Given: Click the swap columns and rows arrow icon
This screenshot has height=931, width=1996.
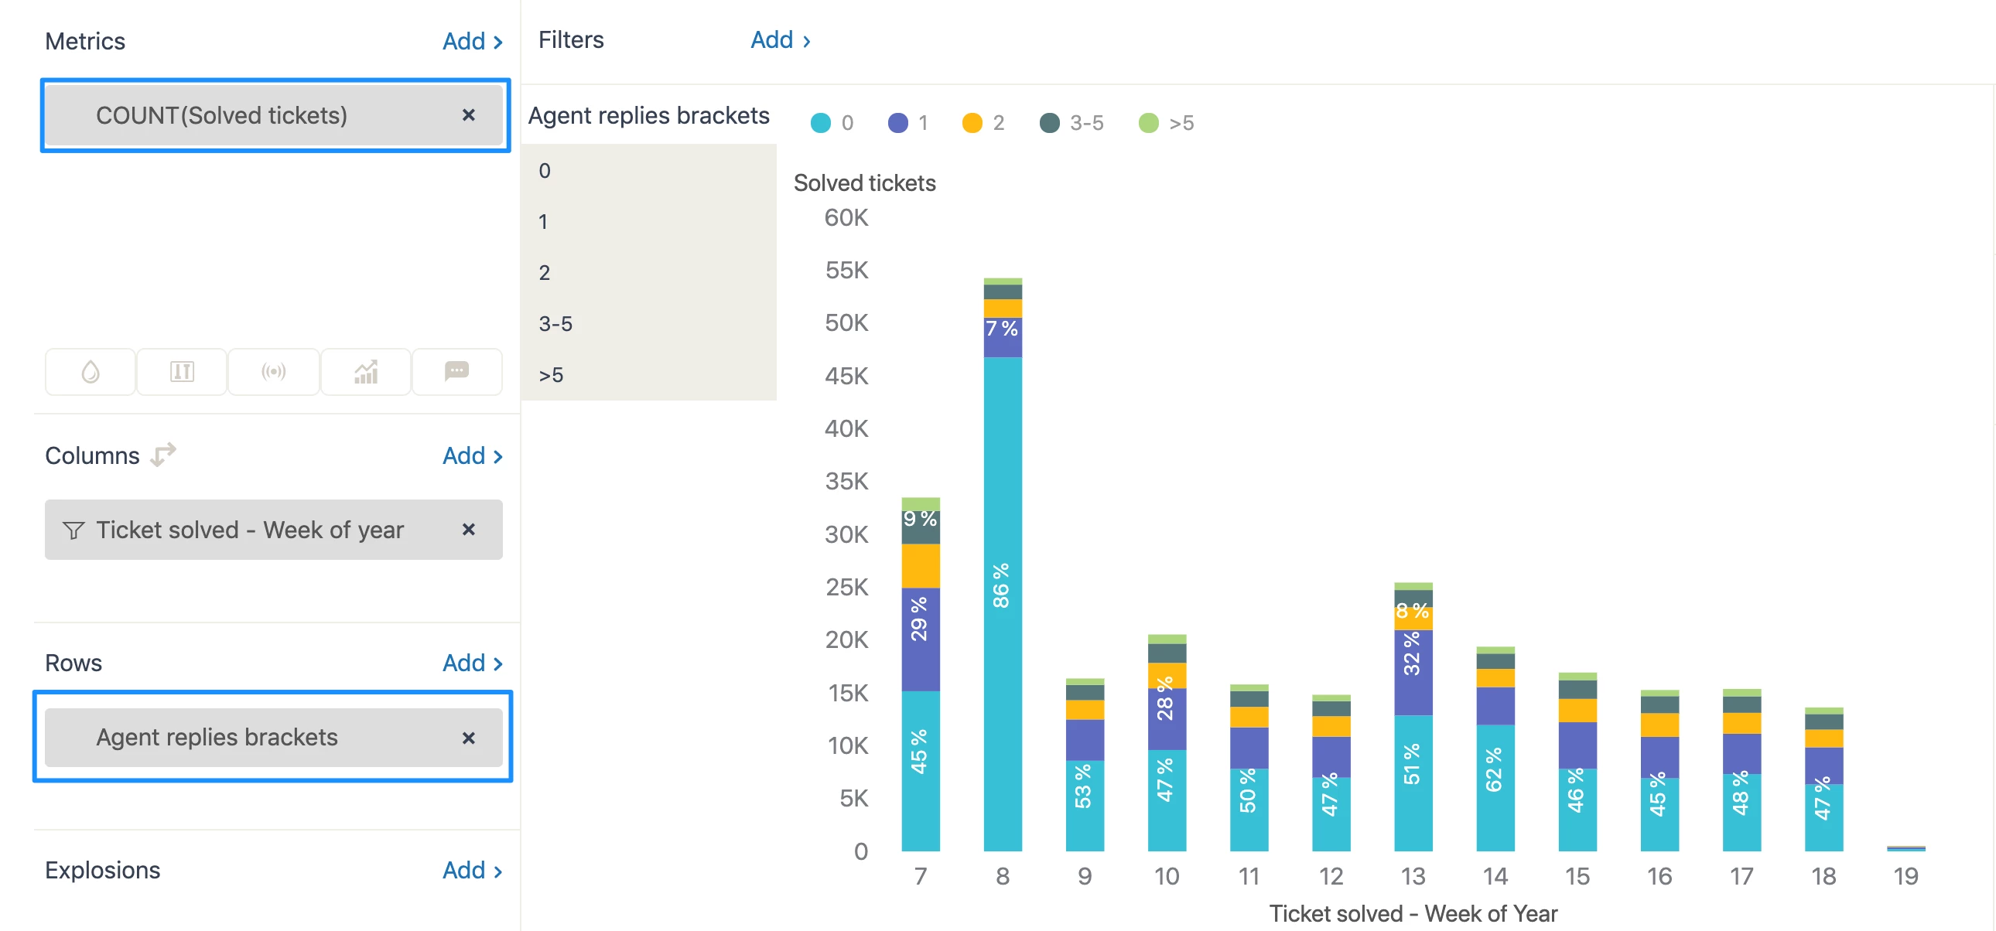Looking at the screenshot, I should tap(163, 455).
